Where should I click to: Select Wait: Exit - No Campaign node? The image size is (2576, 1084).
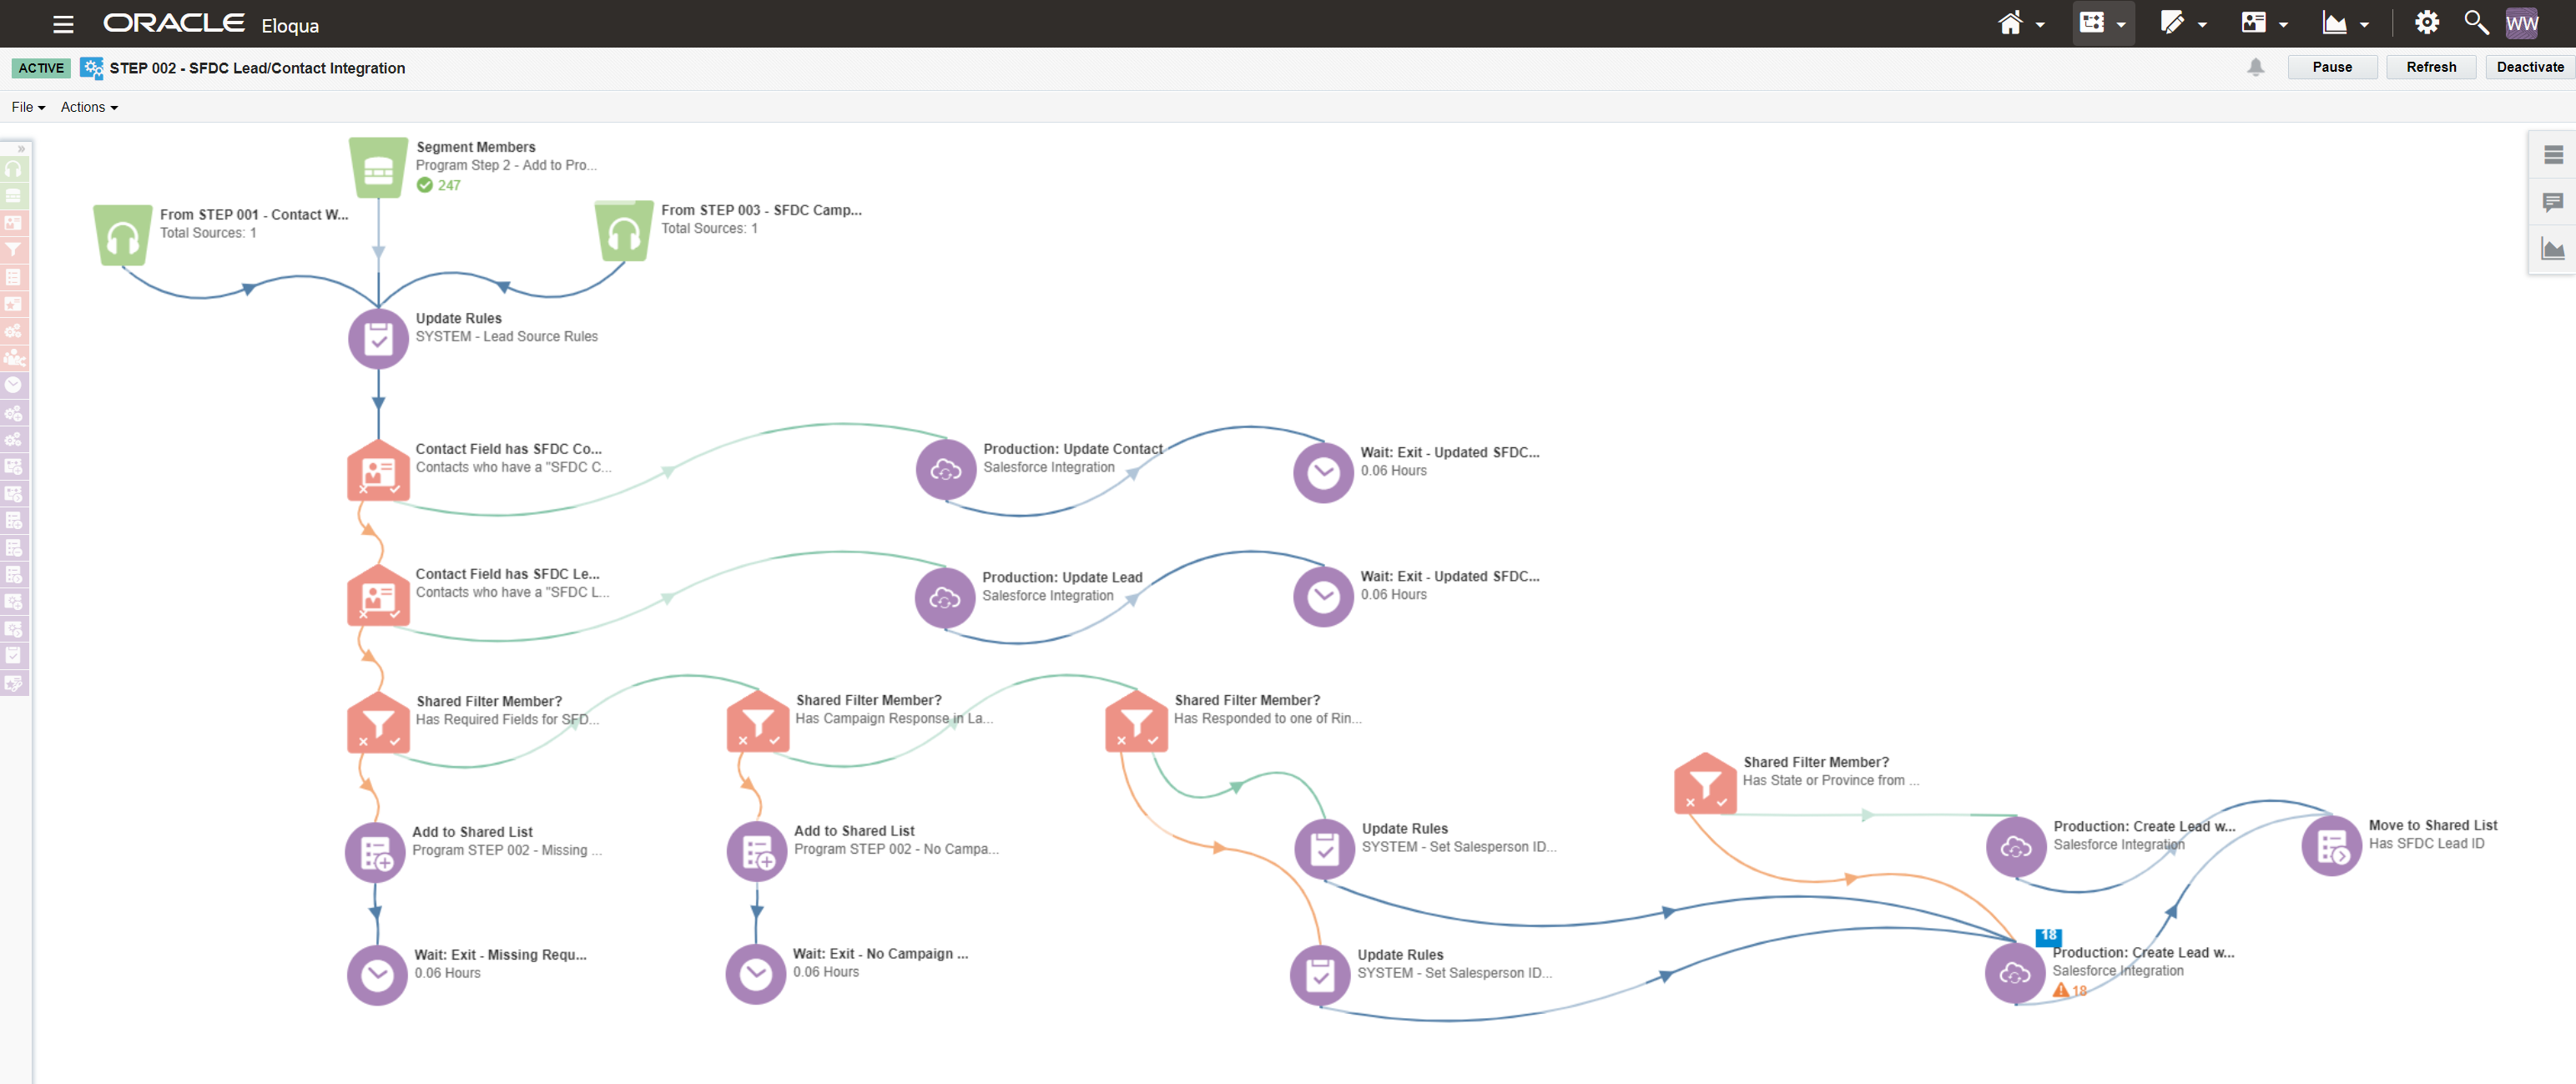click(x=755, y=973)
